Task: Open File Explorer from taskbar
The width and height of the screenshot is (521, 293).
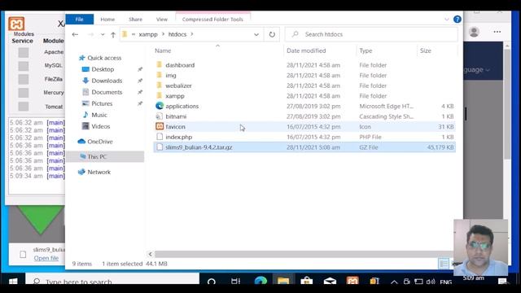Action: [x=283, y=281]
